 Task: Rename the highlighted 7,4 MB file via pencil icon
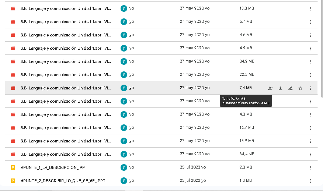point(291,88)
